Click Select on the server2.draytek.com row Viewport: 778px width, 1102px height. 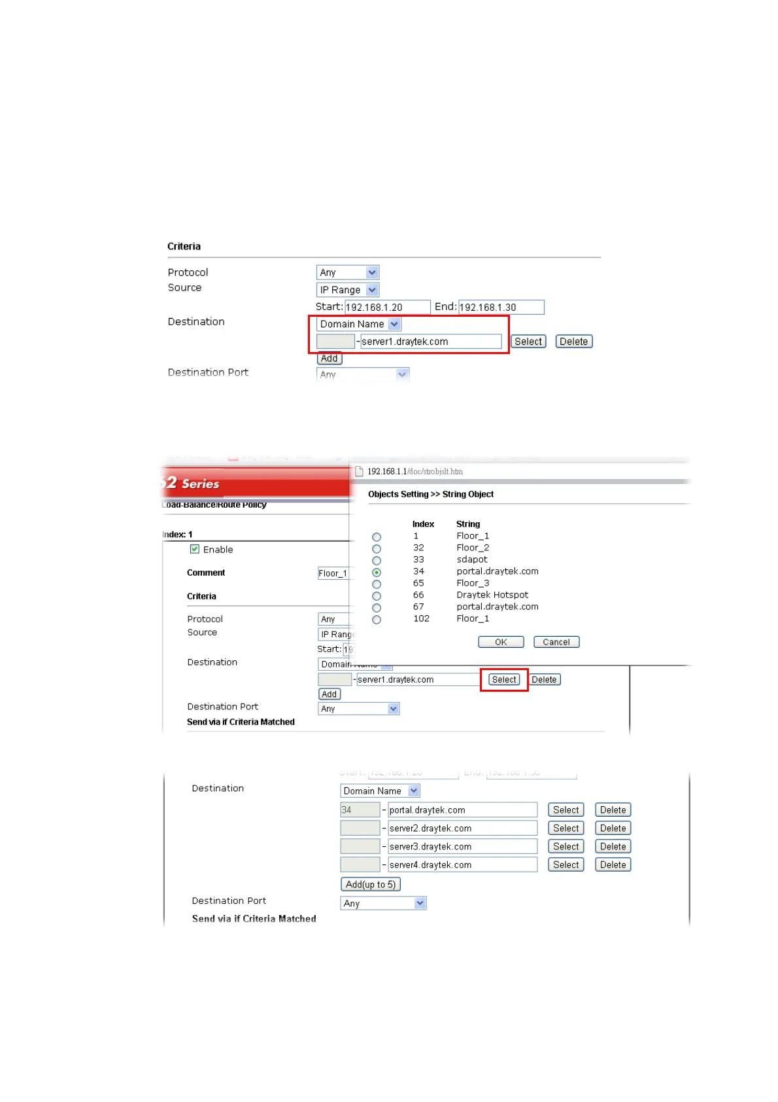pos(566,828)
